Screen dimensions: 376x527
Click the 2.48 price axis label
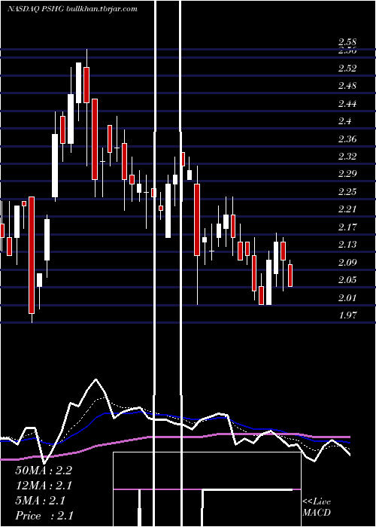tap(347, 86)
